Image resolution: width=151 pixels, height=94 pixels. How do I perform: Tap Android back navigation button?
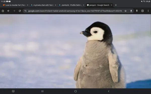[109, 91]
